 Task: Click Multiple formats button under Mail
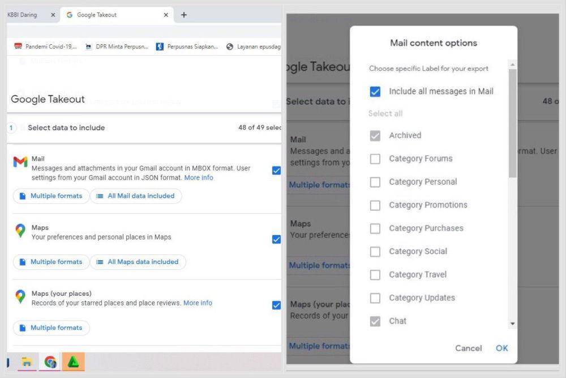pyautogui.click(x=51, y=196)
